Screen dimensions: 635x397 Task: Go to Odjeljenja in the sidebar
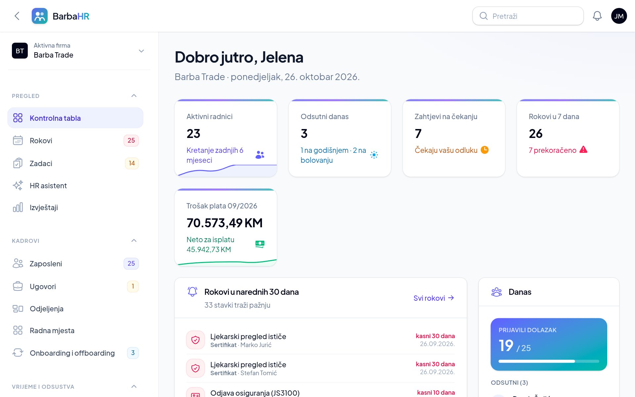tap(75, 309)
